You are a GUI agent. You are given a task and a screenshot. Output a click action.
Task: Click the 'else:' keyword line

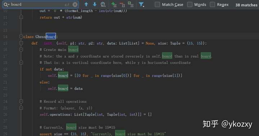(x=45, y=82)
